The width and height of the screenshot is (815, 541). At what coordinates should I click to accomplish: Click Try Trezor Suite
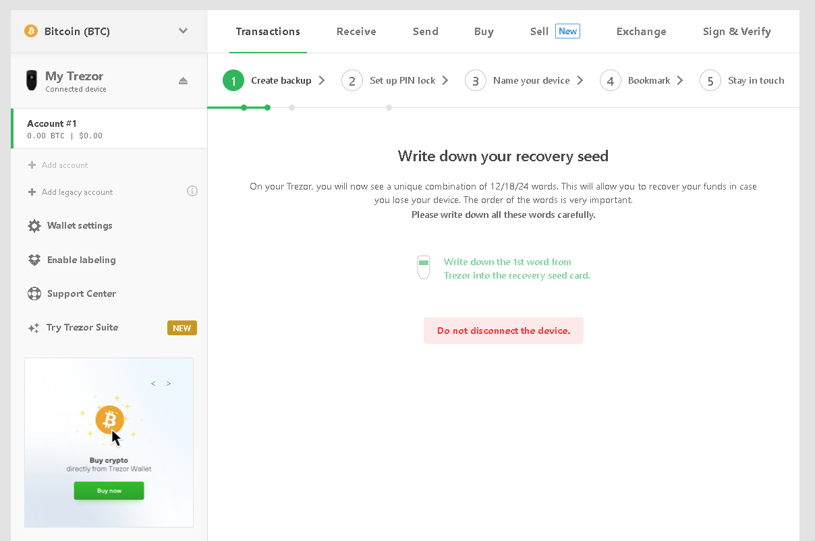[x=82, y=327]
